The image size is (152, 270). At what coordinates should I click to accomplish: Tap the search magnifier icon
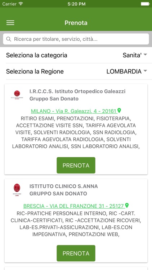click(9, 39)
